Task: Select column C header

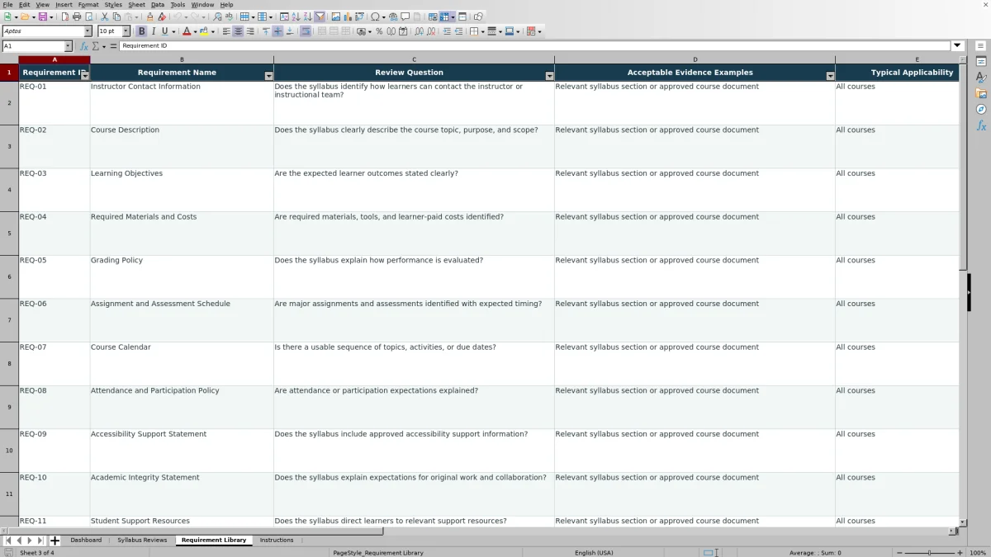Action: 414,59
